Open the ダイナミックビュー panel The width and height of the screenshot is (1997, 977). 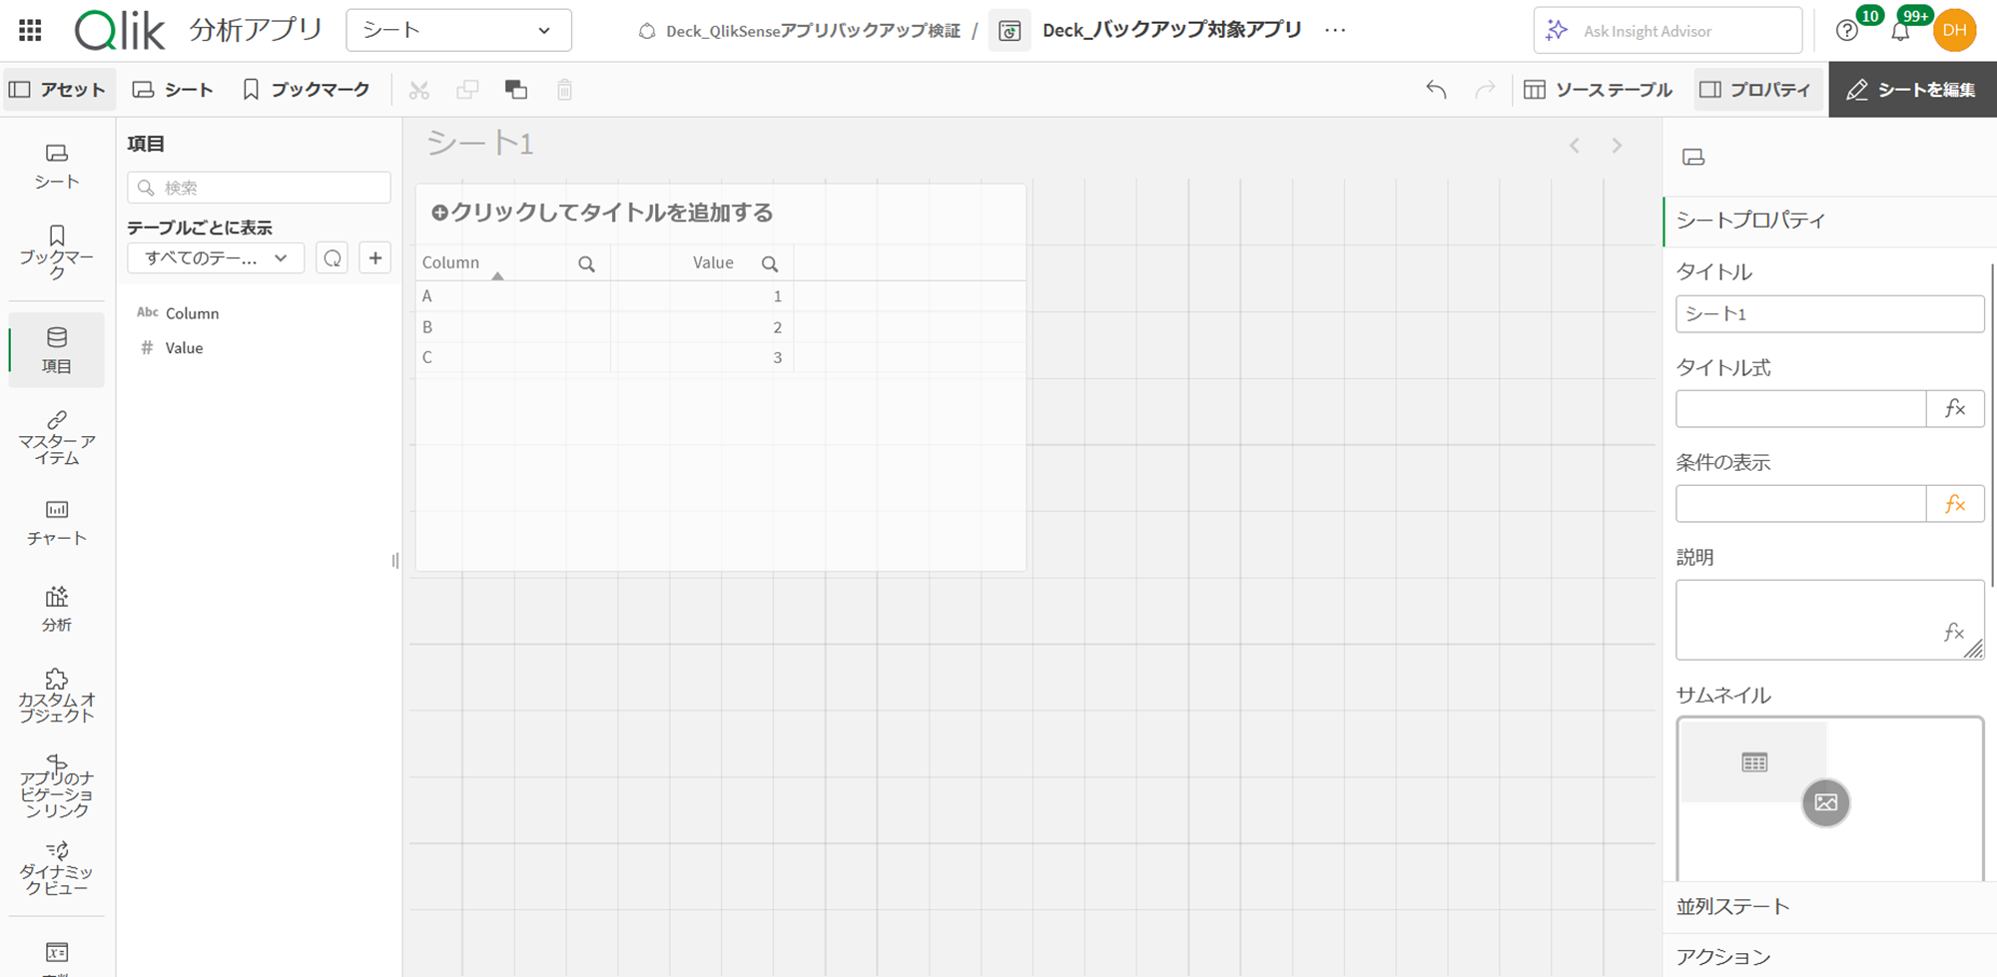coord(56,864)
